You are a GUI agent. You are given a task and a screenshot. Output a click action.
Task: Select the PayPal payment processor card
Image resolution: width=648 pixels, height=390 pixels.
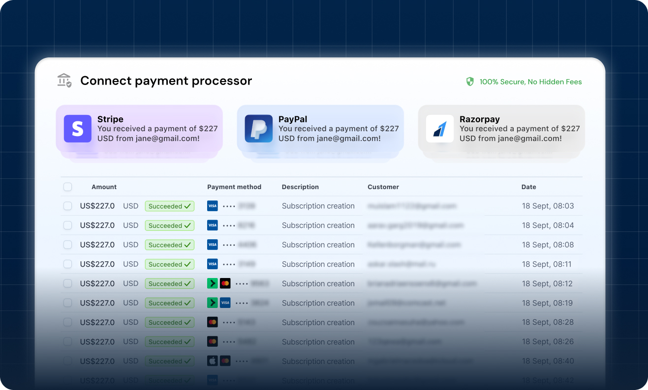point(320,129)
